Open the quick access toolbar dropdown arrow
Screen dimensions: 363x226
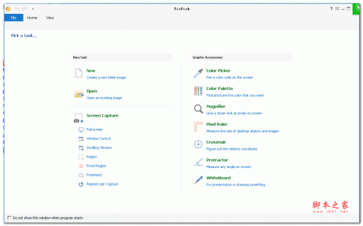point(33,9)
